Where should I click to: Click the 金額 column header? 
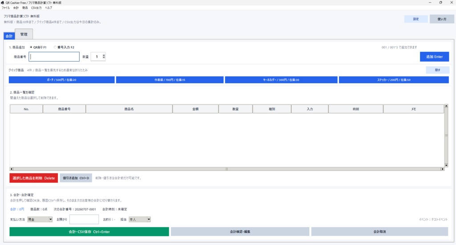[195, 109]
